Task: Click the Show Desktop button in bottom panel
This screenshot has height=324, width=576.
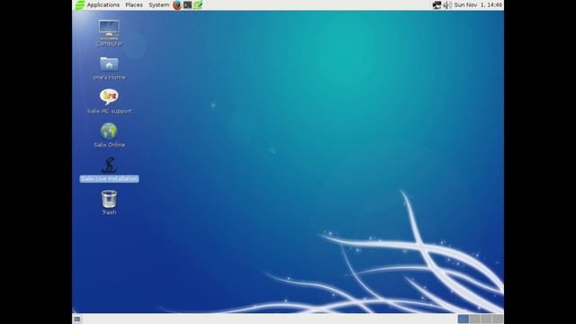Action: click(x=77, y=319)
